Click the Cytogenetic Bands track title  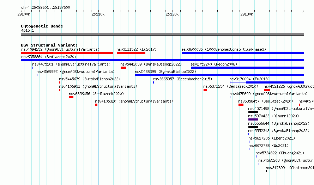(42, 26)
